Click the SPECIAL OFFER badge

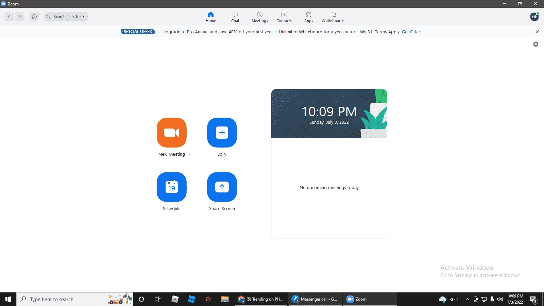pyautogui.click(x=138, y=32)
